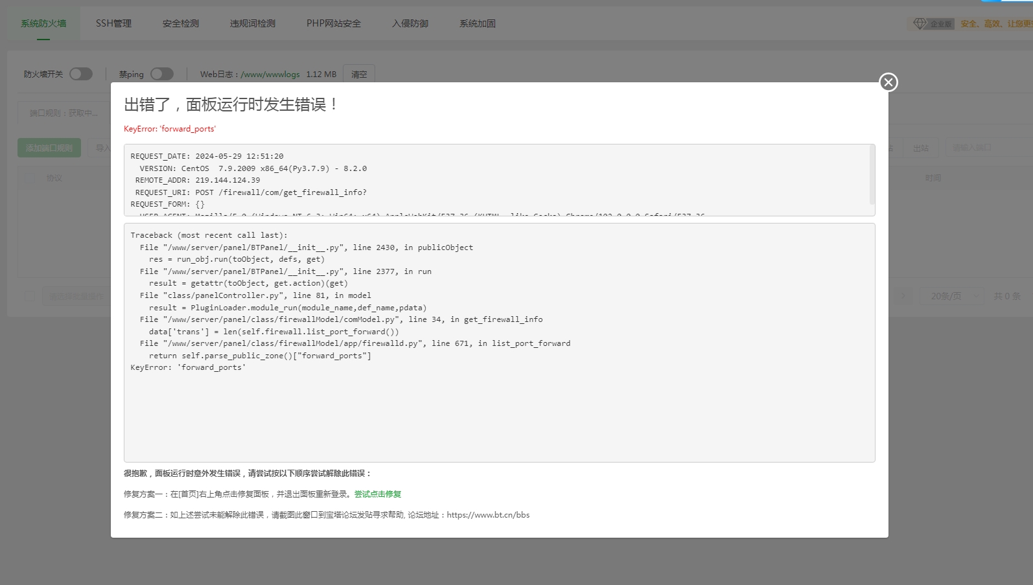
Task: Tick the checkbox beside the batch operation selector
Action: click(x=30, y=296)
